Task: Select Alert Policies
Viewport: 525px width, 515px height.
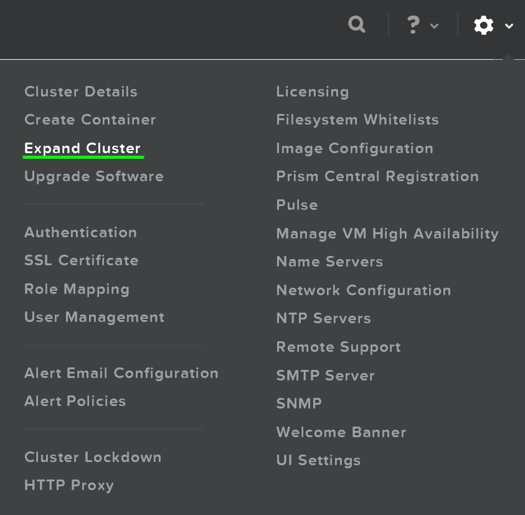Action: click(x=75, y=401)
